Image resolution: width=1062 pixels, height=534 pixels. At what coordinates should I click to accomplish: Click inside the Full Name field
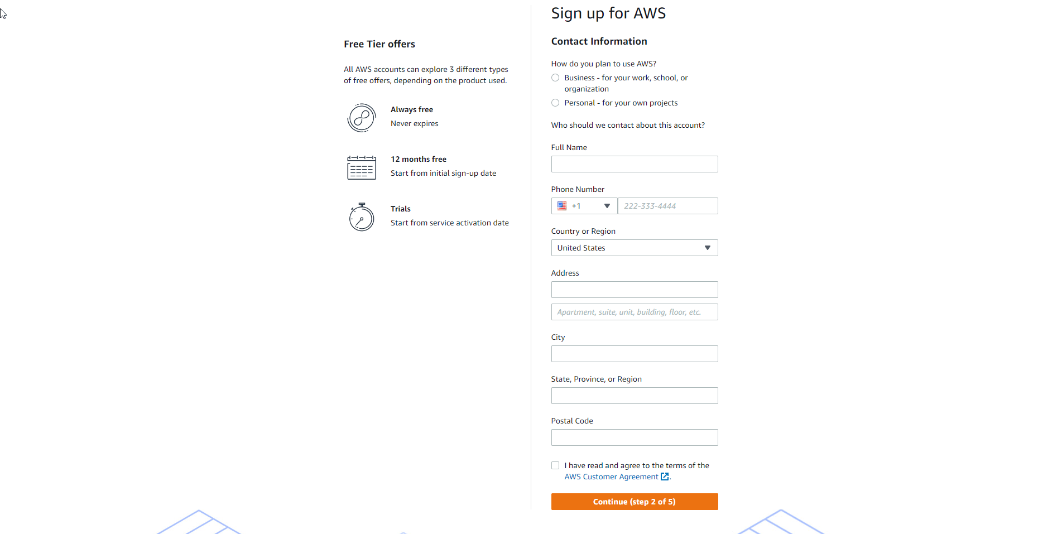point(634,164)
